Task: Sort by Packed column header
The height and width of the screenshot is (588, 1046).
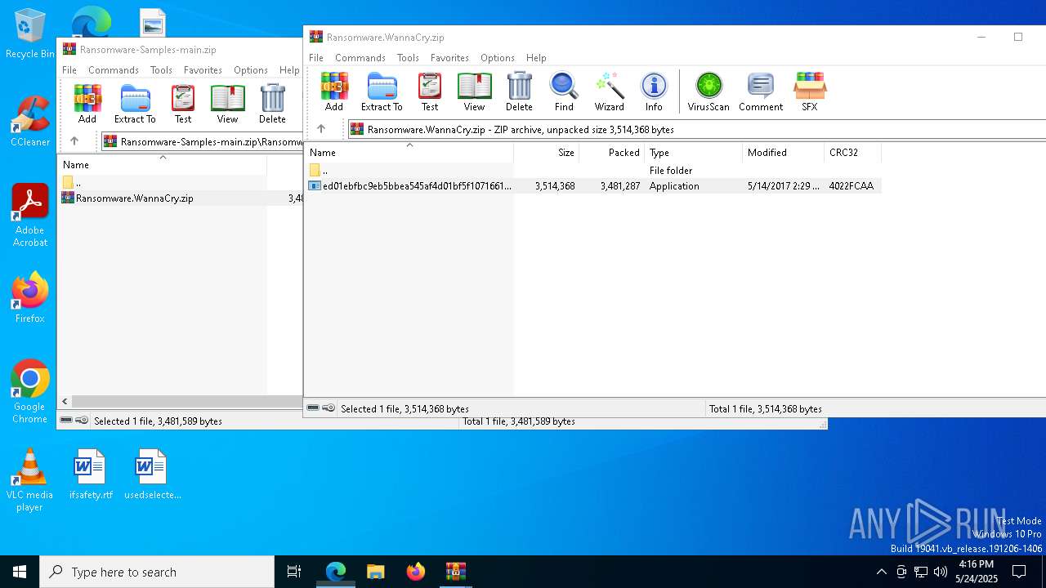Action: (x=612, y=153)
